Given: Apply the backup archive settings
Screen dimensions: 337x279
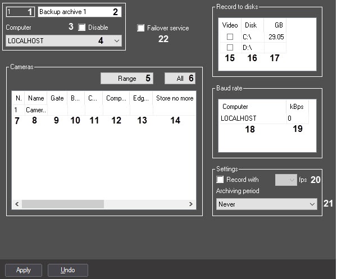Looking at the screenshot, I should pos(24,270).
